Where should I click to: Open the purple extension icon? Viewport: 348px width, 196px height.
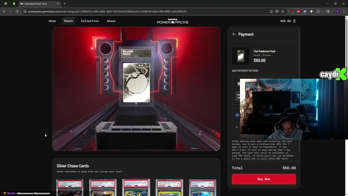click(x=305, y=11)
